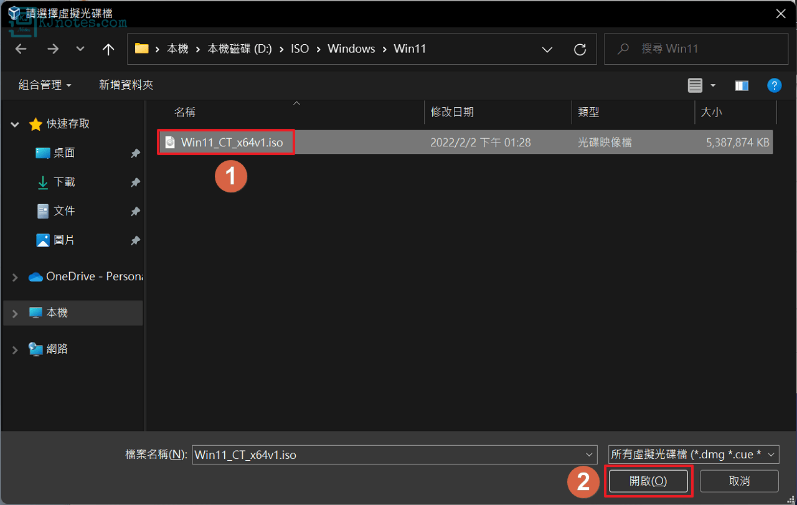Go forward with the right arrow
797x505 pixels.
pos(53,49)
